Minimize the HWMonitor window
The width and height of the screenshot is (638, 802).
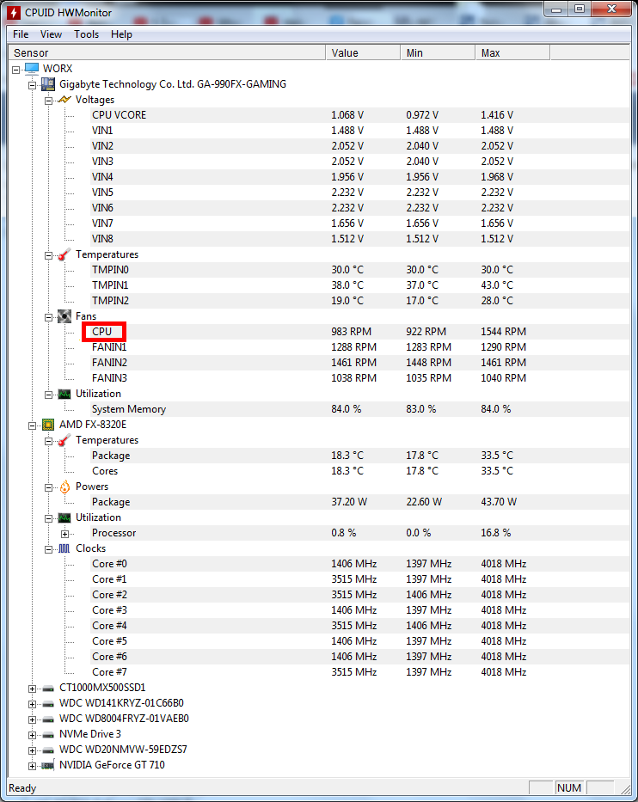556,9
